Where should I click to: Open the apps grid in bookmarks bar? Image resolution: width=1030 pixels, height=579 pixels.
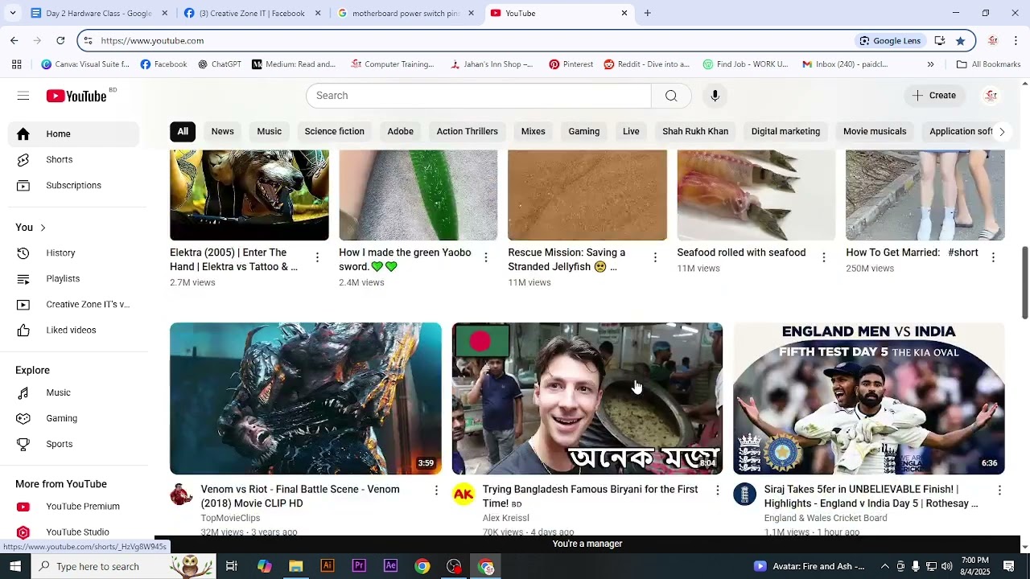pos(17,64)
